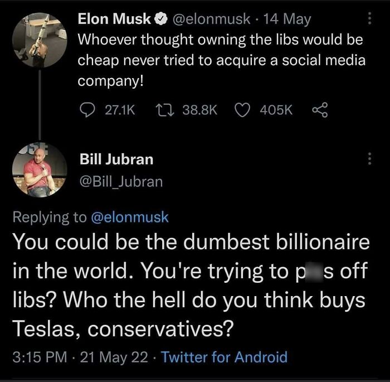The height and width of the screenshot is (382, 390).
Task: Click the share icon on Elon's tweet
Action: pyautogui.click(x=319, y=110)
